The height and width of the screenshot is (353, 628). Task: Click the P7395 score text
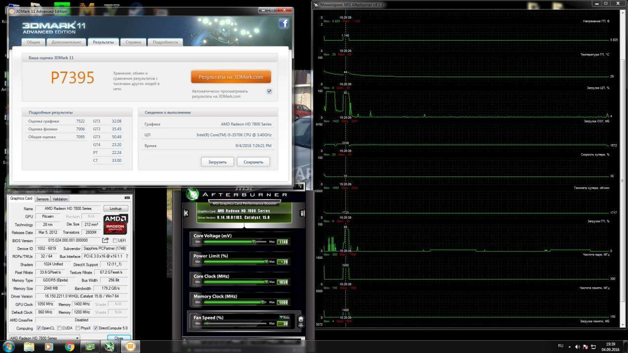click(73, 77)
